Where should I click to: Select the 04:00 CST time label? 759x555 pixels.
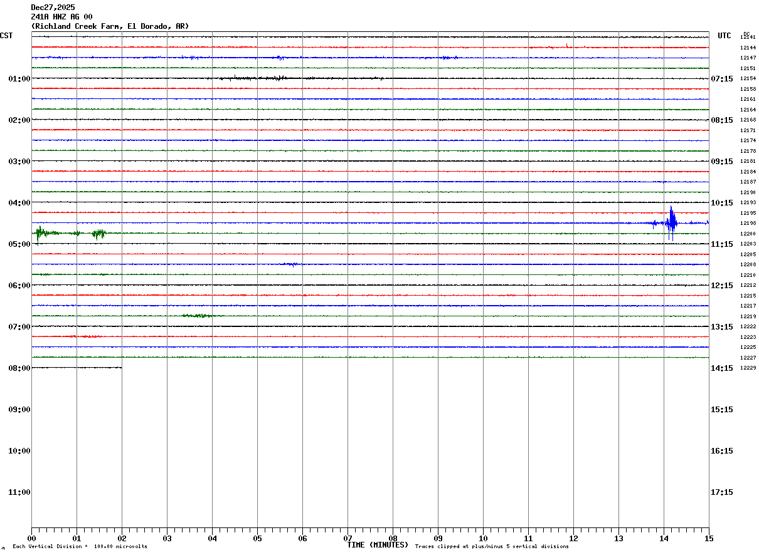click(19, 203)
